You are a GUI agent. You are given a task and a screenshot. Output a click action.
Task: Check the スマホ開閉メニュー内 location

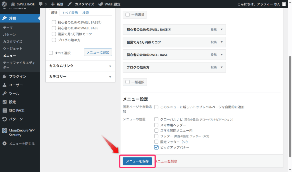pyautogui.click(x=156, y=130)
